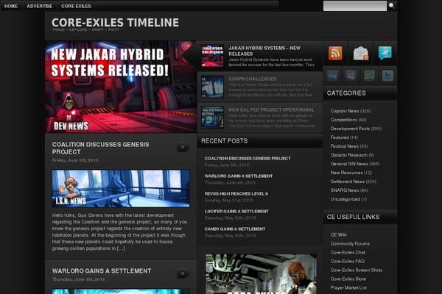Go to the Home menu item
The width and height of the screenshot is (442, 294).
pyautogui.click(x=11, y=6)
